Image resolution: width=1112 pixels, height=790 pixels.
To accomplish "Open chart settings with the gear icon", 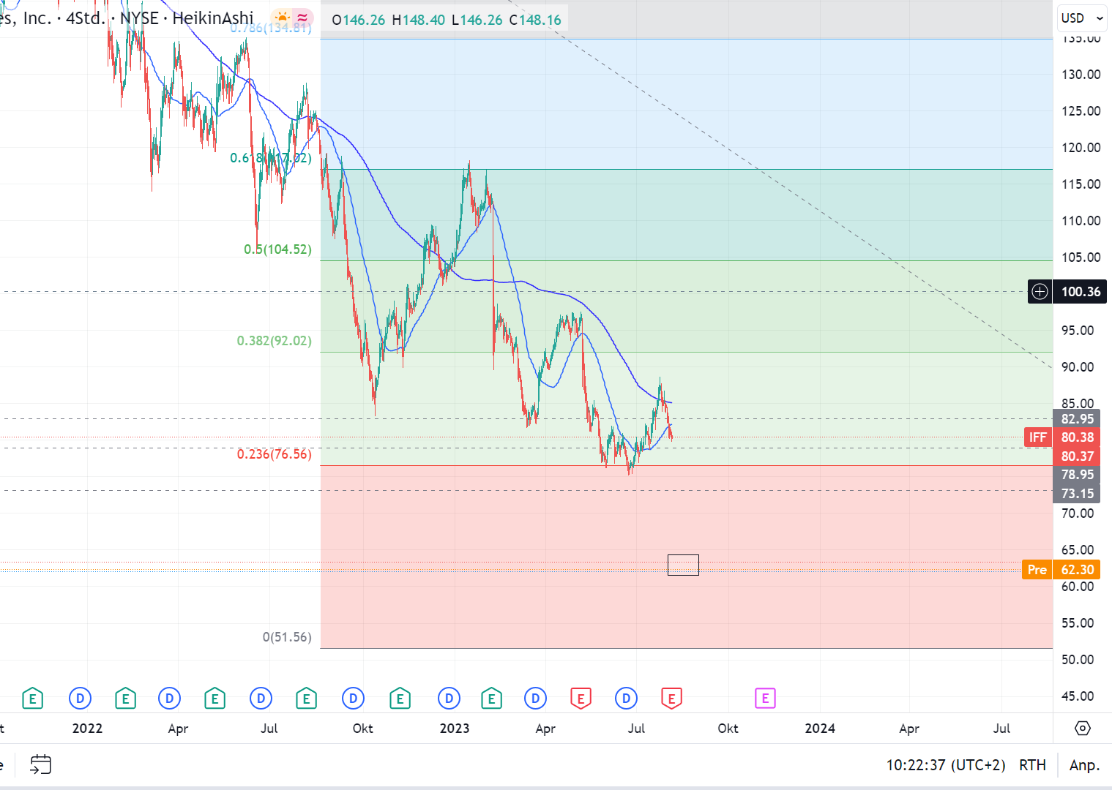I will 1082,729.
